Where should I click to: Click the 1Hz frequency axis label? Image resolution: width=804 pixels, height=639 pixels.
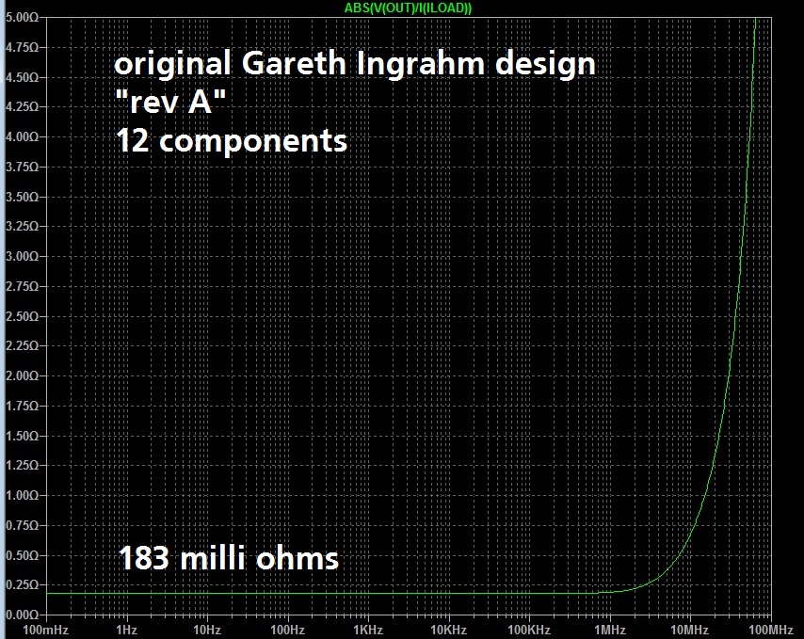tap(127, 630)
